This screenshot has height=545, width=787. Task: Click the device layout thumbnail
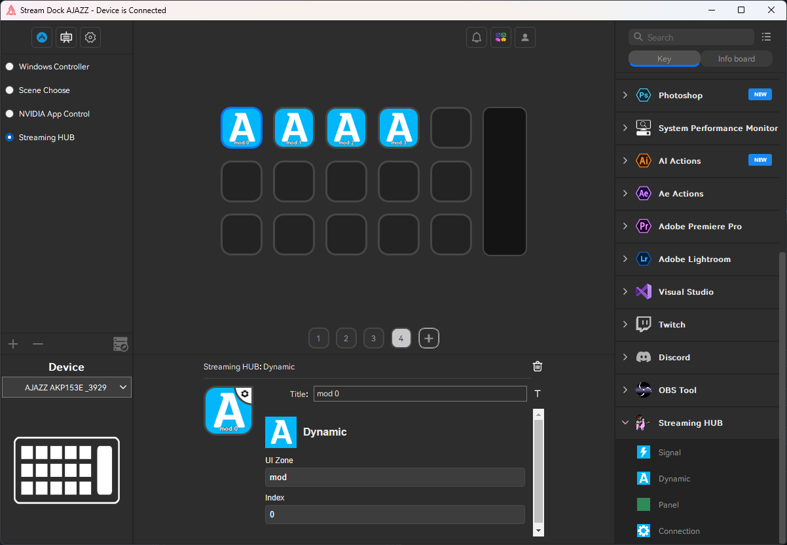pos(67,470)
